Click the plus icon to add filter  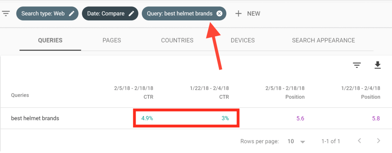(238, 13)
